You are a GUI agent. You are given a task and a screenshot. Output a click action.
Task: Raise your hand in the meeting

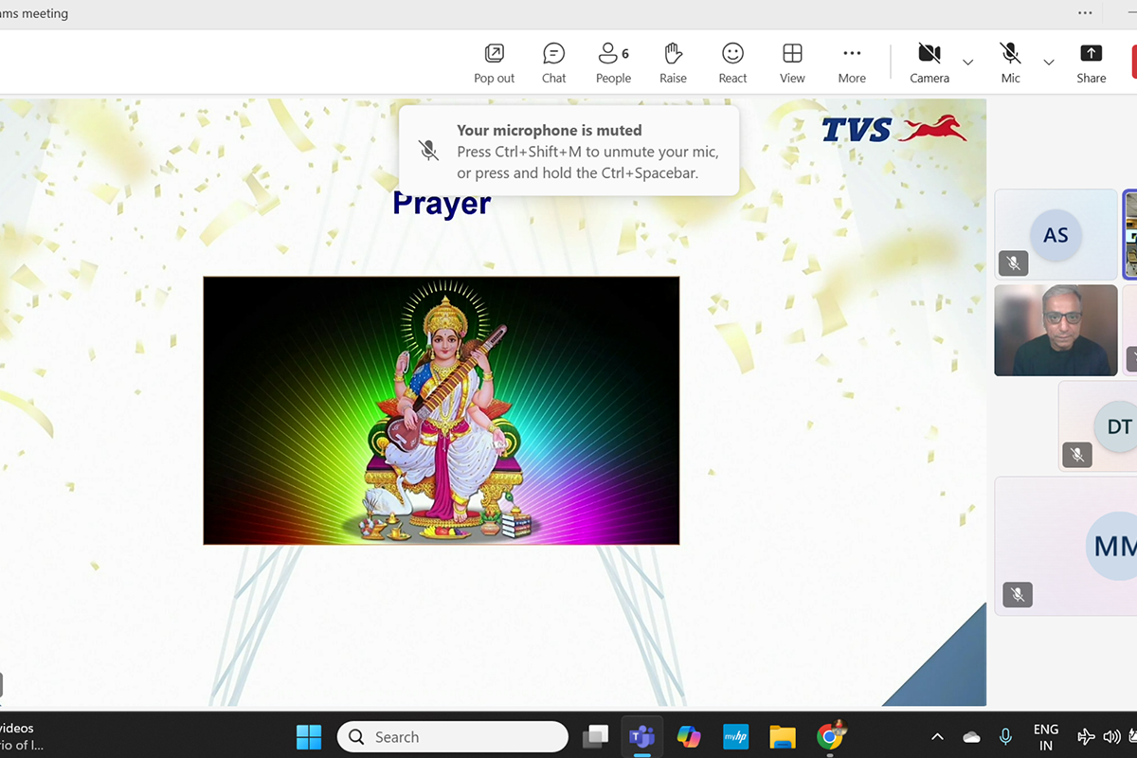(x=673, y=63)
